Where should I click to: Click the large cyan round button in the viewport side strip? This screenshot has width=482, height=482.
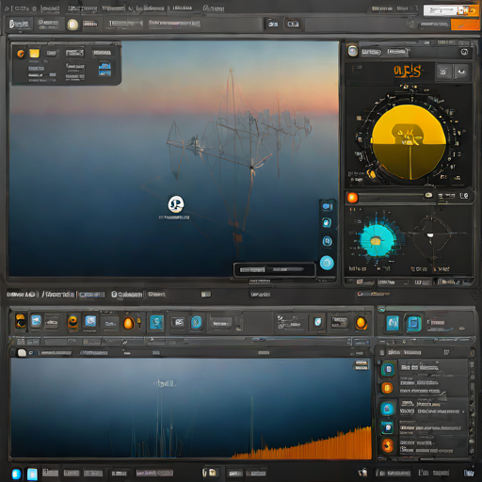[x=327, y=263]
